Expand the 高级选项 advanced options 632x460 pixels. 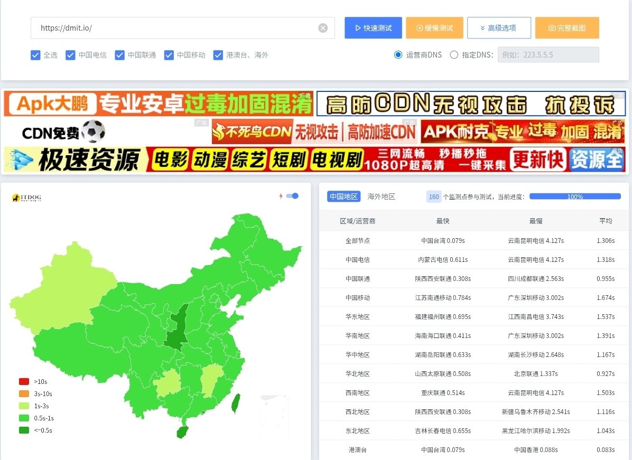[x=499, y=28]
